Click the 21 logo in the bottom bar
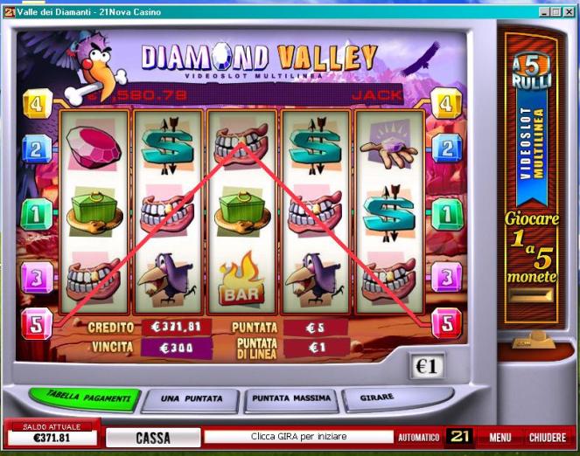The image size is (580, 456). [x=459, y=437]
